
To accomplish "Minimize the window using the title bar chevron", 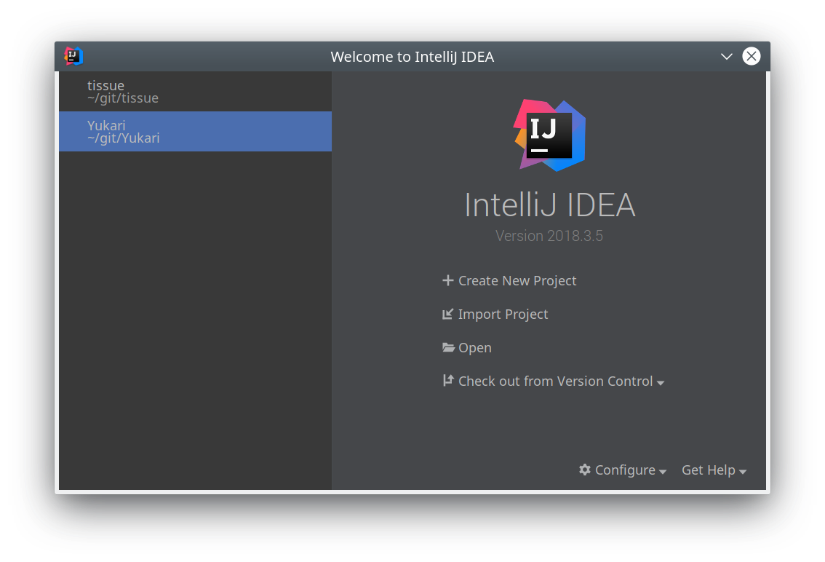I will pyautogui.click(x=726, y=57).
